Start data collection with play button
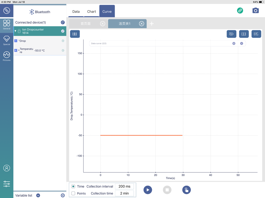This screenshot has width=265, height=198. [x=148, y=190]
